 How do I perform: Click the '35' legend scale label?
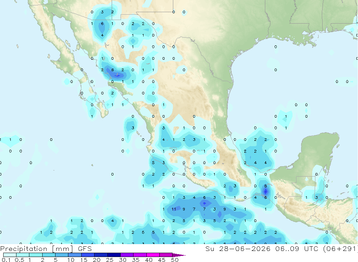(136, 260)
